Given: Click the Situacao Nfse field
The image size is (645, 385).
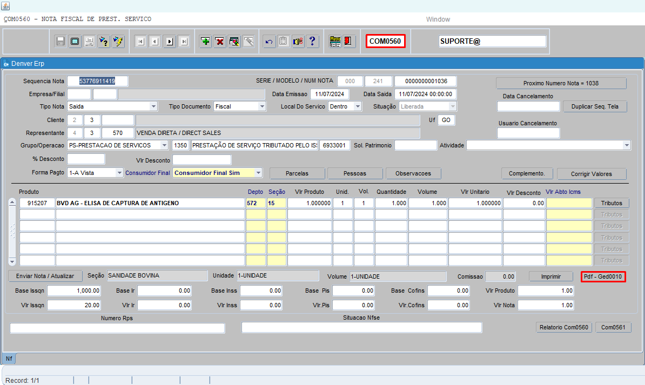Looking at the screenshot, I should [x=361, y=327].
